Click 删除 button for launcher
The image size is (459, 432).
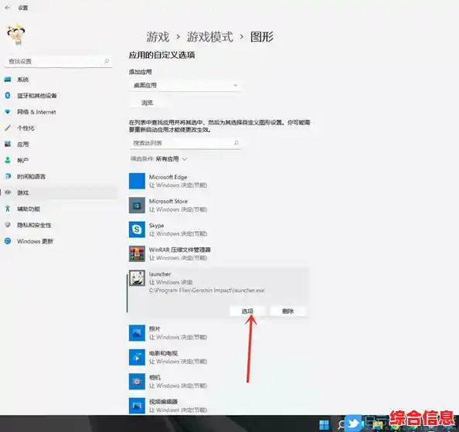click(x=287, y=311)
